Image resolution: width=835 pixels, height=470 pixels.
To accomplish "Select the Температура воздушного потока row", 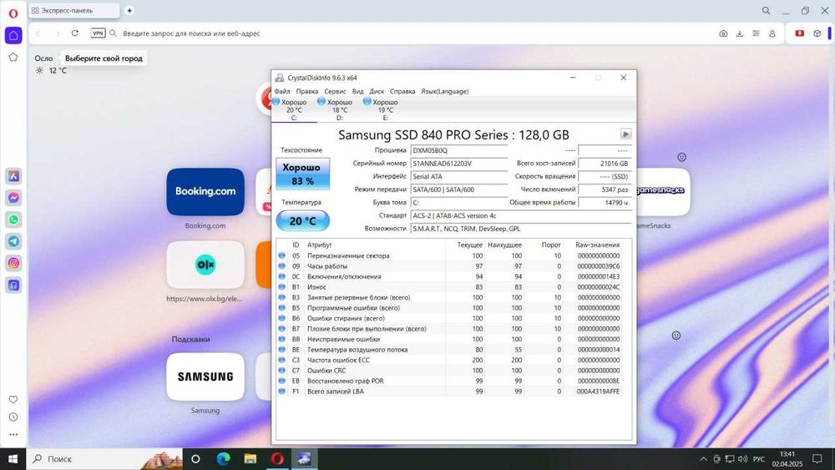I will click(x=450, y=350).
